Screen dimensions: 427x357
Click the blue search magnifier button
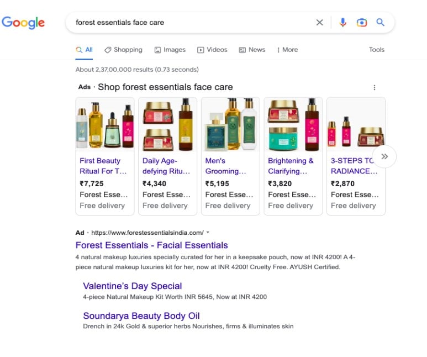[381, 22]
